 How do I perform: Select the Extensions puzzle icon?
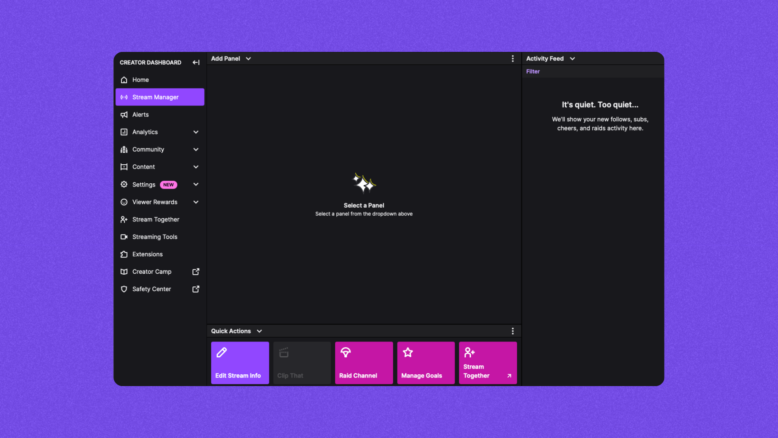coord(124,254)
